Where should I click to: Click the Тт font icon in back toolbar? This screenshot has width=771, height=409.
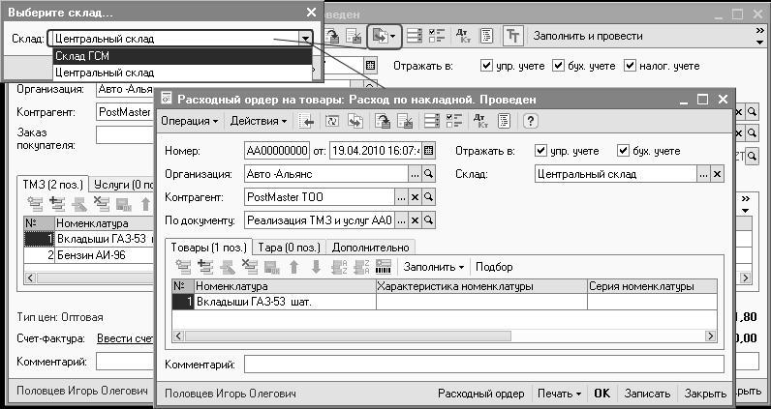coord(513,36)
